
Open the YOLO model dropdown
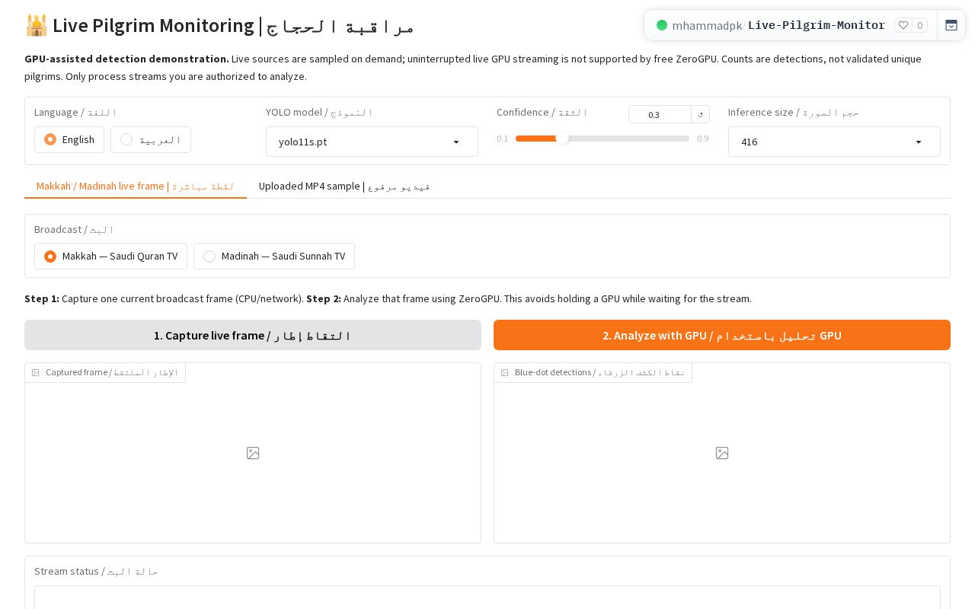[x=372, y=142]
